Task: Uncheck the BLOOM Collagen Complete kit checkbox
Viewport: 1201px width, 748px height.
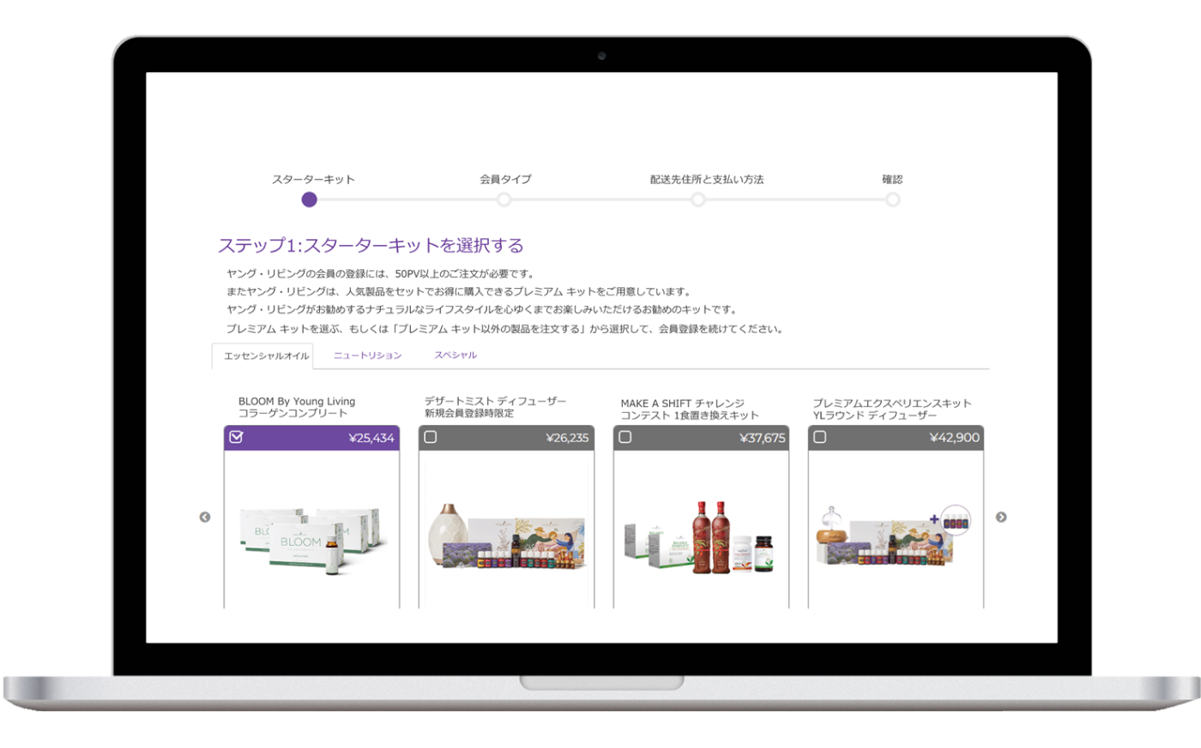Action: click(x=237, y=437)
